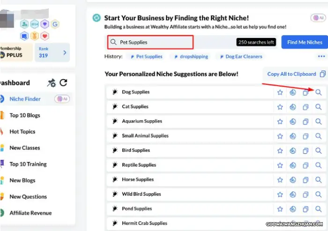Copy Wild Bird Supplies row icon
The width and height of the screenshot is (328, 231).
pos(306,194)
